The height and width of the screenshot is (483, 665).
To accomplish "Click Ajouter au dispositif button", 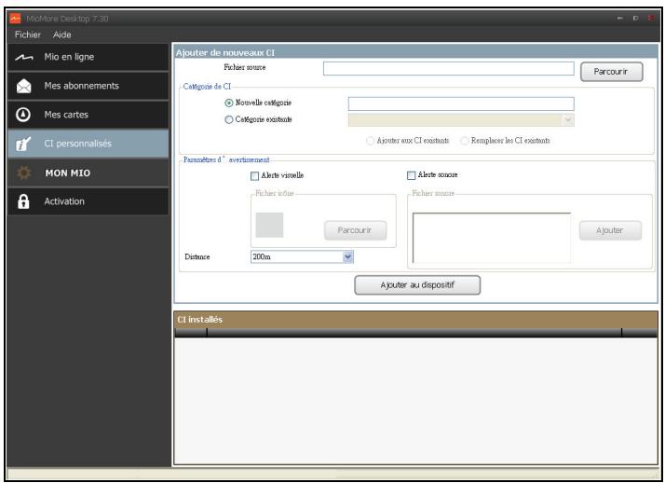I will pyautogui.click(x=417, y=285).
